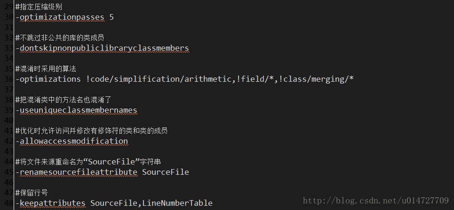Click the -allowaccessmodification directive
Image resolution: width=454 pixels, height=210 pixels.
click(x=72, y=141)
